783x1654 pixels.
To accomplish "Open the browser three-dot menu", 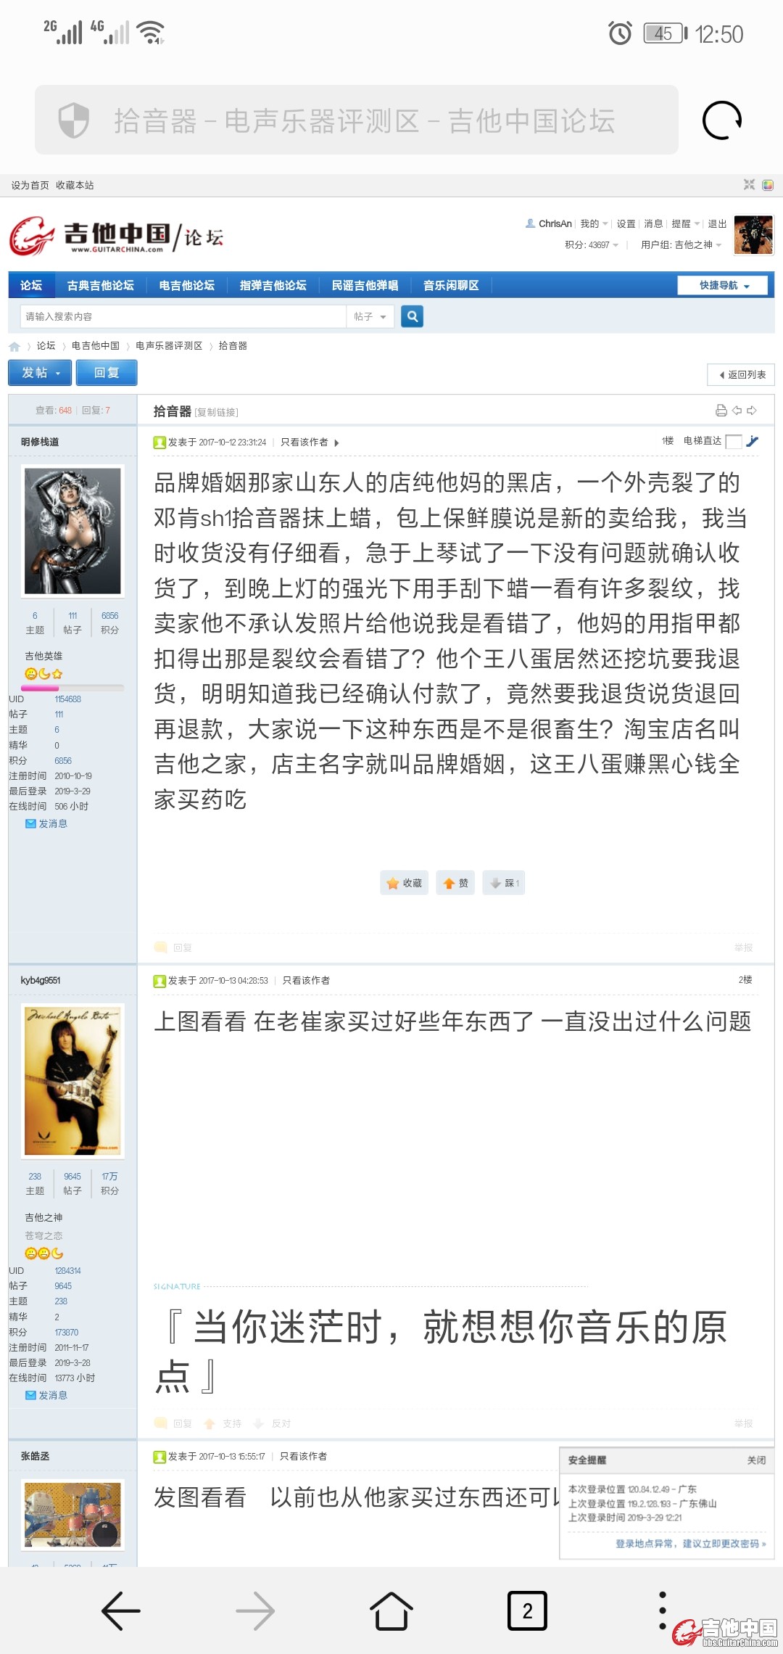I will coord(662,1611).
